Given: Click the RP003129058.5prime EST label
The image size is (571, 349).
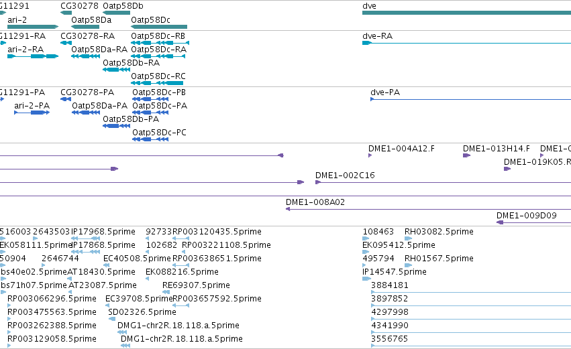Looking at the screenshot, I should 52,339.
